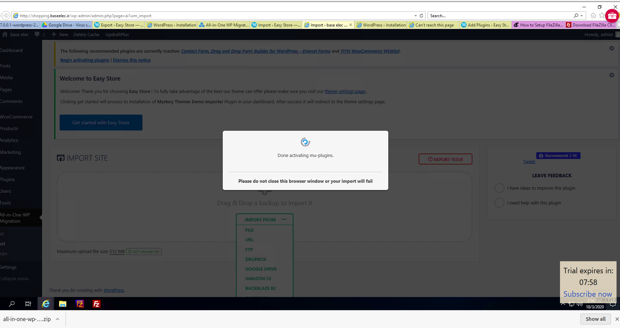Click taskbar search magnifier icon
Viewport: 620px width, 328px height.
(12, 304)
